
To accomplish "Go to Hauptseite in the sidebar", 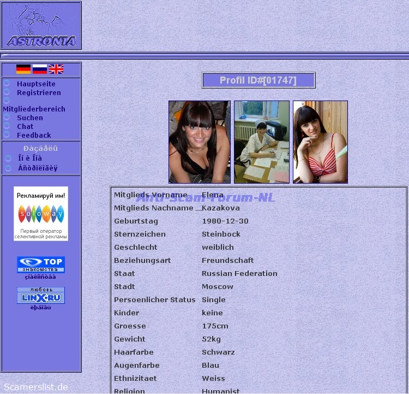I will [x=36, y=84].
